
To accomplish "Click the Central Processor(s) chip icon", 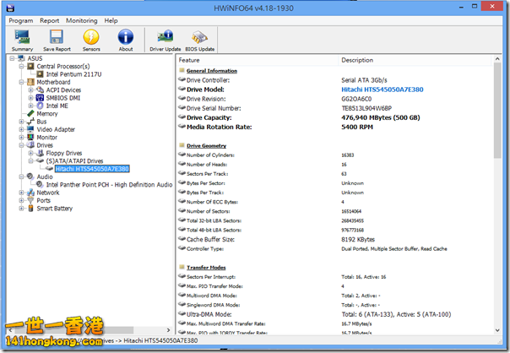I will tap(30, 67).
